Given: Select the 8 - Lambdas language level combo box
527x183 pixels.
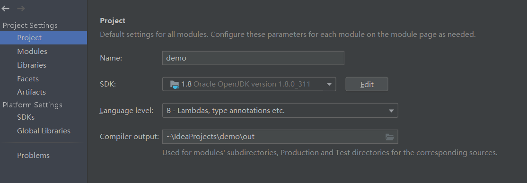Looking at the screenshot, I should 280,111.
